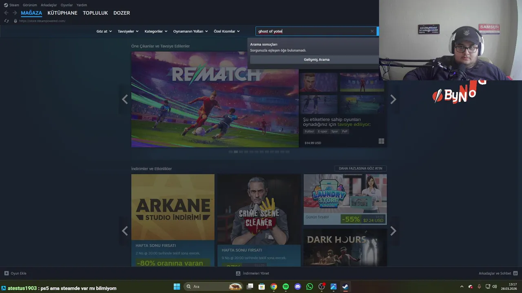Click the page reload icon

[x=6, y=21]
